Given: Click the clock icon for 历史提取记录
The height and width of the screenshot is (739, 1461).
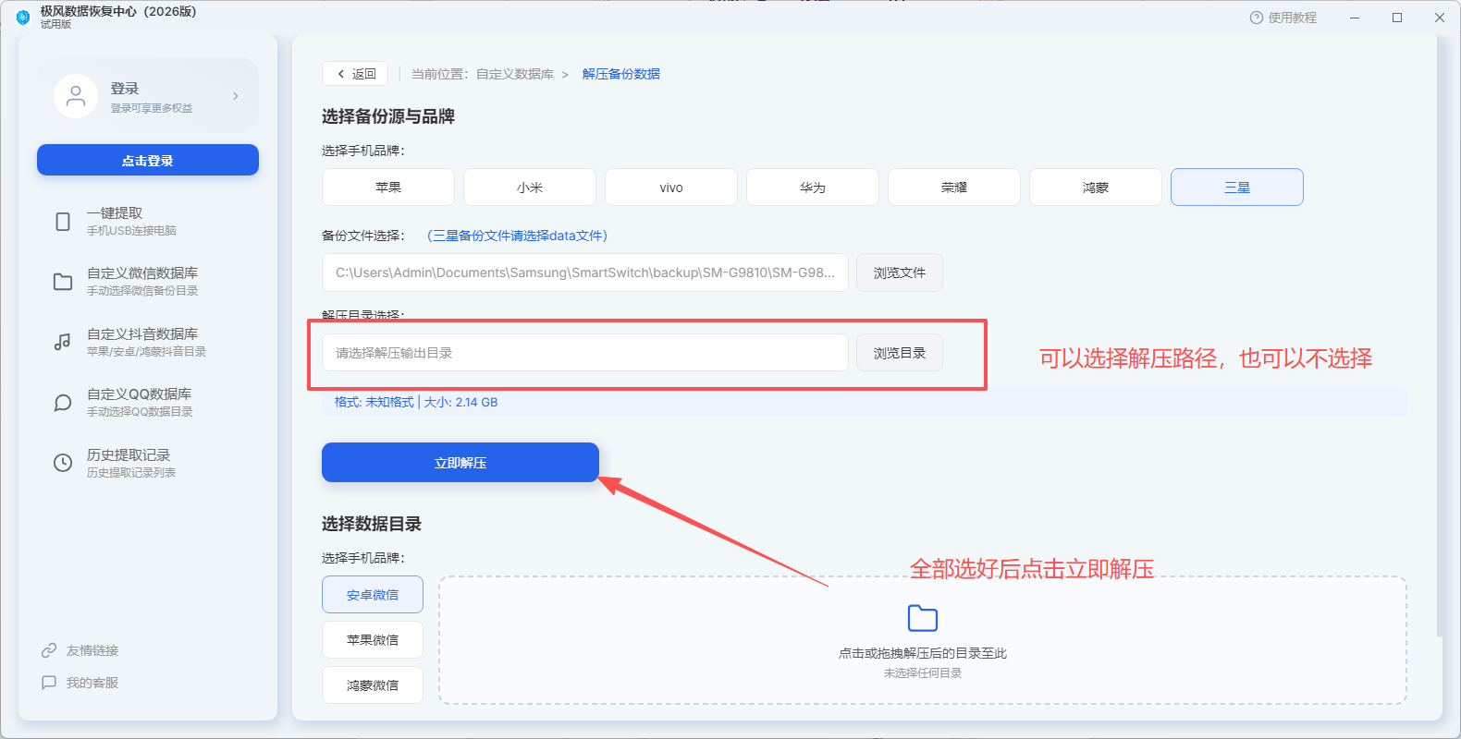Looking at the screenshot, I should tap(63, 463).
